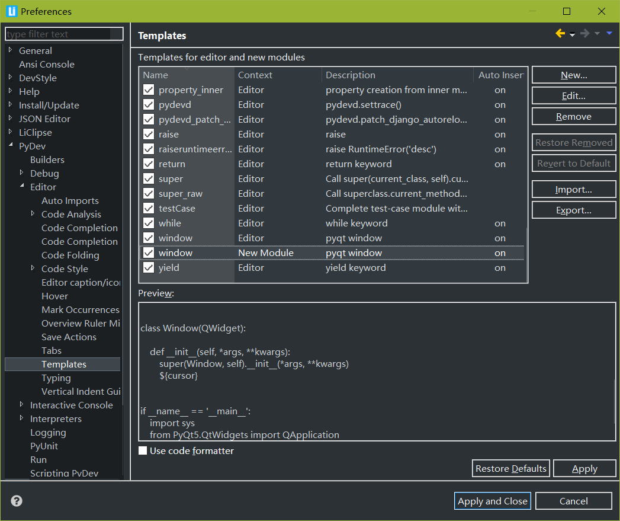
Task: Expand the JSON Editor tree node
Action: point(11,118)
